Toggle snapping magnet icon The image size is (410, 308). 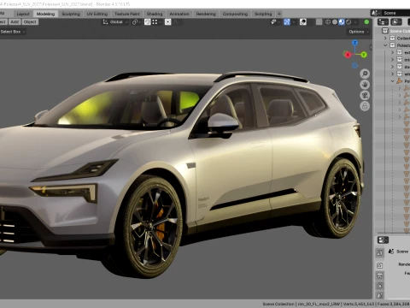147,22
